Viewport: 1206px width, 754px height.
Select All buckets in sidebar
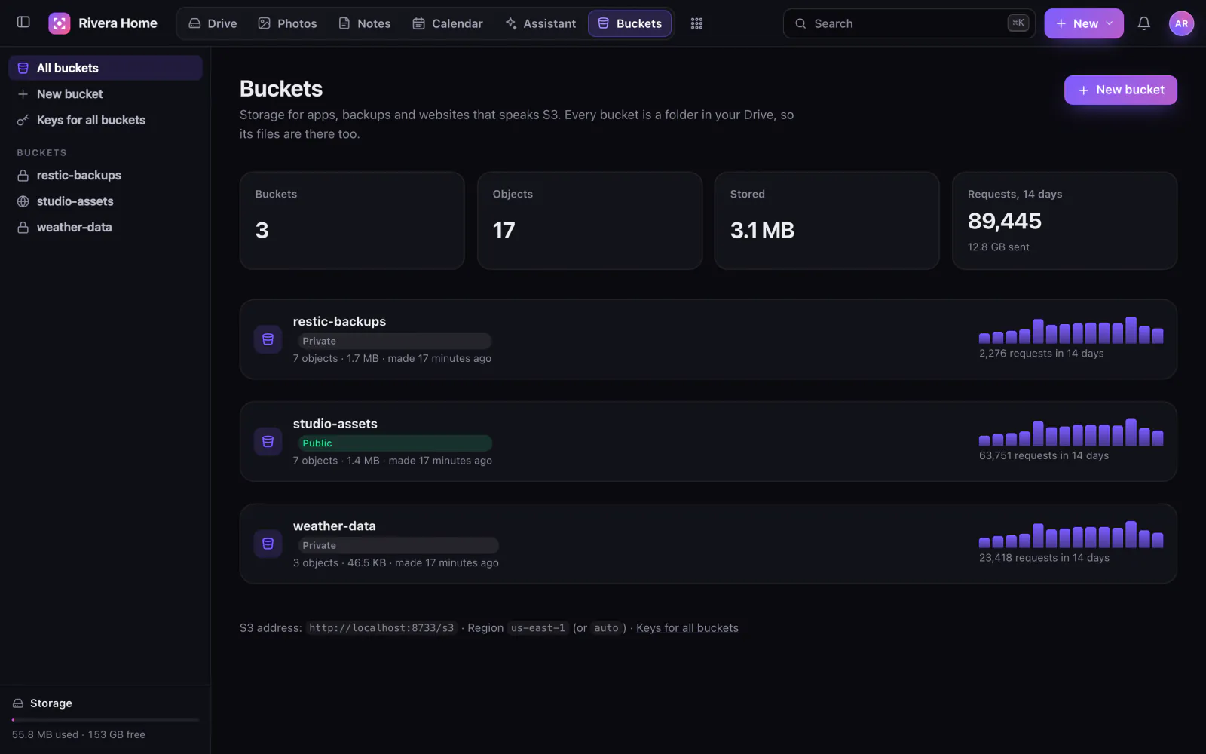[106, 68]
